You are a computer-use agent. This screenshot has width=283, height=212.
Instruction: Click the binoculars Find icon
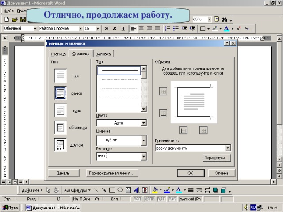pos(224,19)
